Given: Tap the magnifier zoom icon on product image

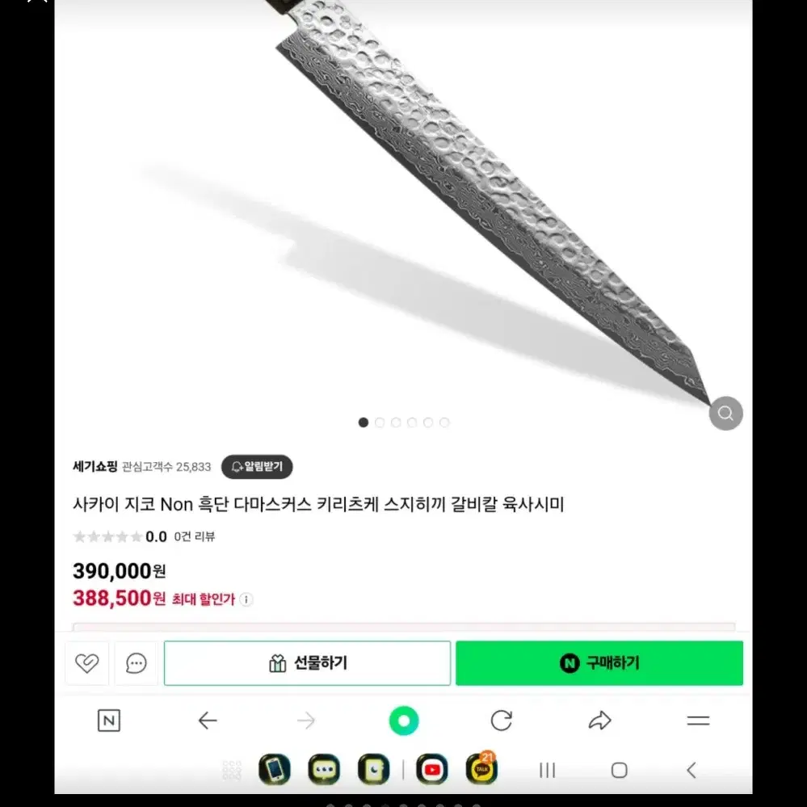Looking at the screenshot, I should tap(725, 414).
